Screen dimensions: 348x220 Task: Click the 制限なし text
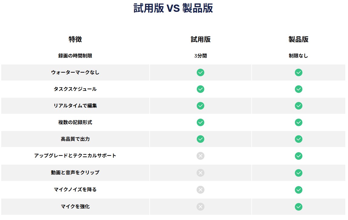click(x=298, y=56)
